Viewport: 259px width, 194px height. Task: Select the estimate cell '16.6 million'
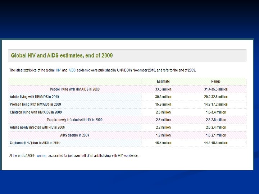pos(163,143)
